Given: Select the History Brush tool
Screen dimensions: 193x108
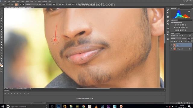Looking at the screenshot, I should pyautogui.click(x=2, y=34).
